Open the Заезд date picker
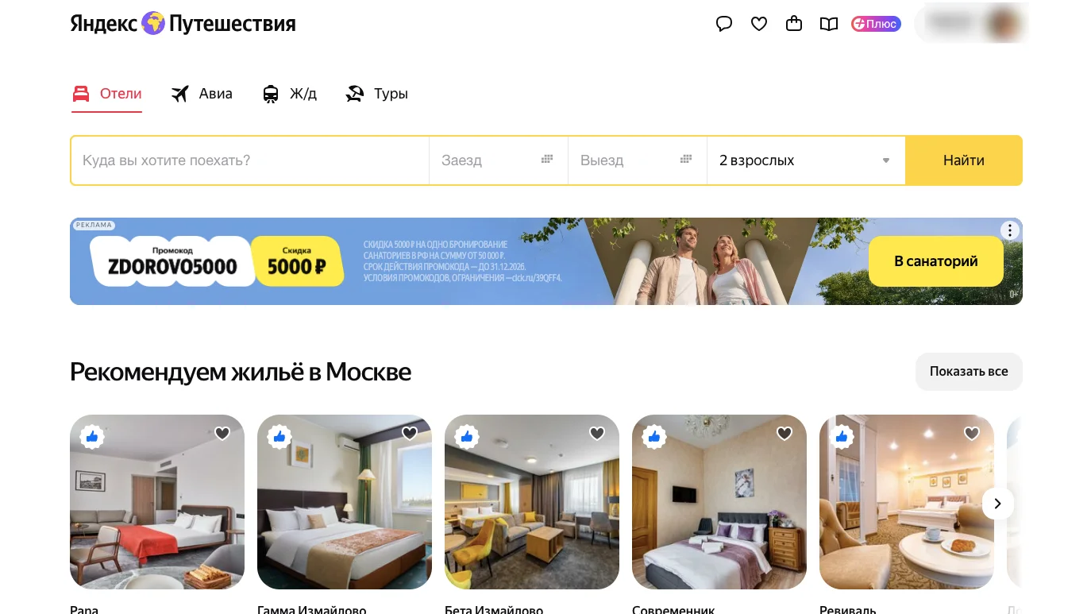 (x=499, y=160)
